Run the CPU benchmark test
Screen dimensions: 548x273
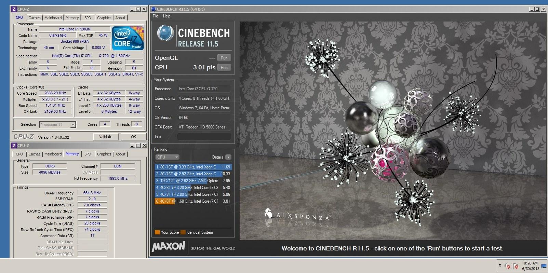tap(224, 68)
